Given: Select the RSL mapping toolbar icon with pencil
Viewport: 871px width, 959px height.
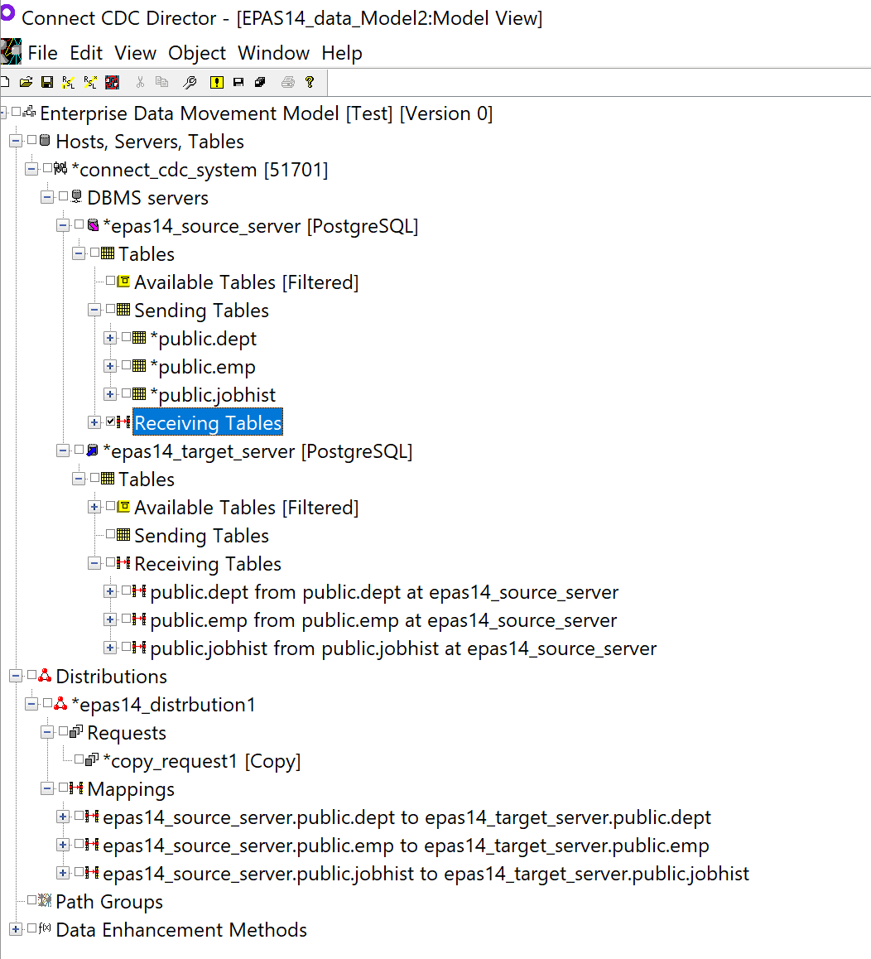Looking at the screenshot, I should click(x=67, y=82).
